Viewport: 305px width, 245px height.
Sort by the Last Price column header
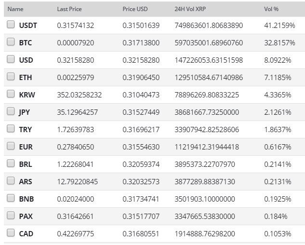point(69,9)
